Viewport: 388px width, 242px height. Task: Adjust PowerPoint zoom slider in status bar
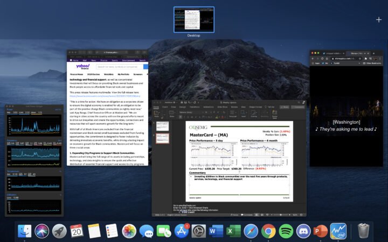click(x=281, y=215)
